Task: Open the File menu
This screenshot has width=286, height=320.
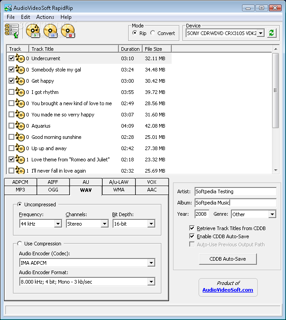Action: click(11, 17)
